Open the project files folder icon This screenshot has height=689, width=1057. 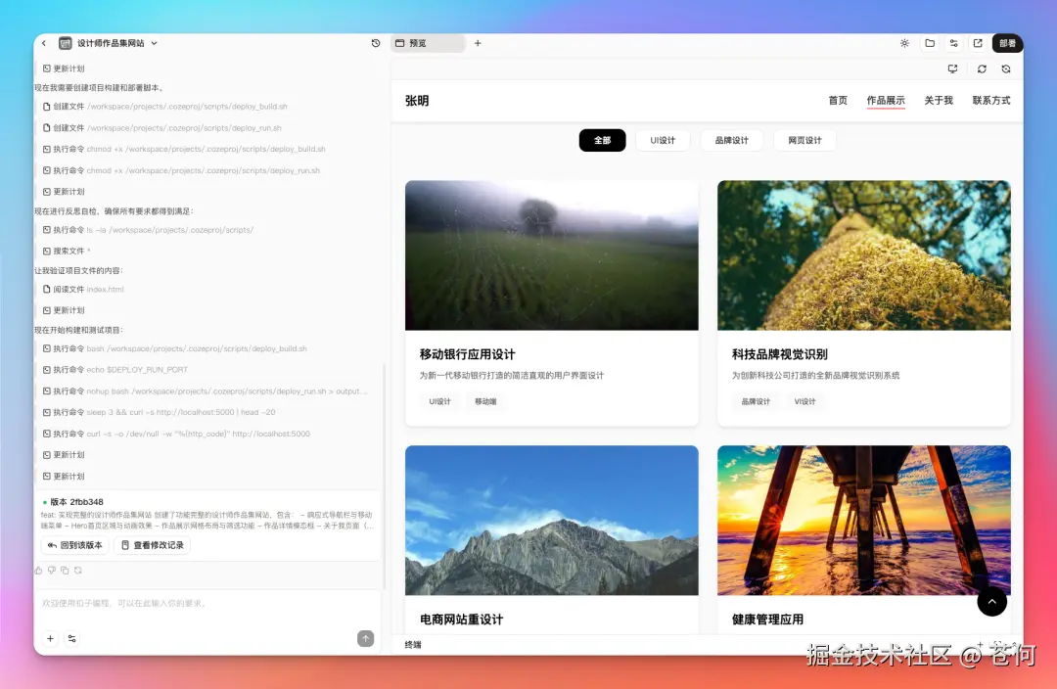click(x=930, y=43)
